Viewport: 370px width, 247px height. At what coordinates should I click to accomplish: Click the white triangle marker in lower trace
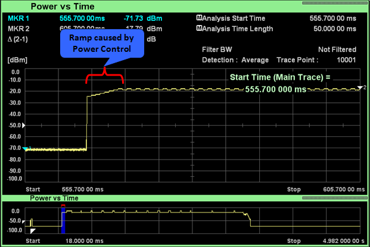[33, 230]
